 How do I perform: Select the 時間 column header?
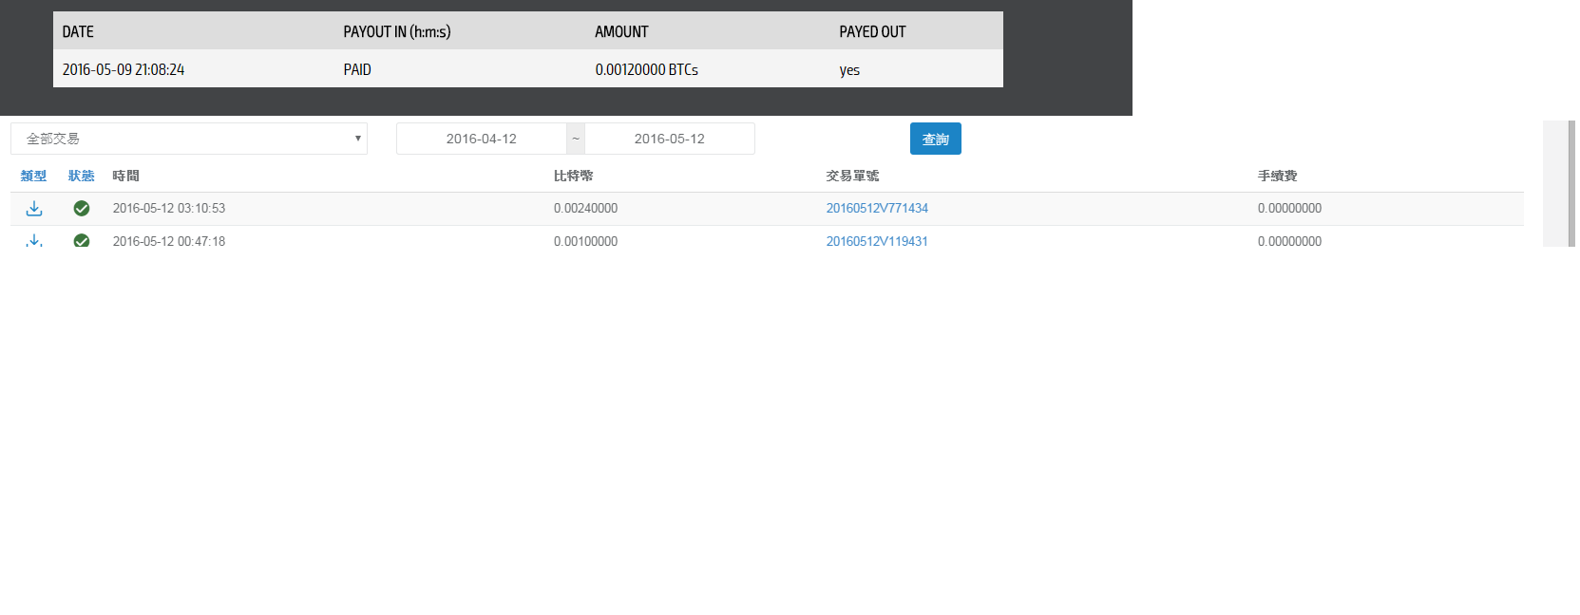pyautogui.click(x=125, y=176)
